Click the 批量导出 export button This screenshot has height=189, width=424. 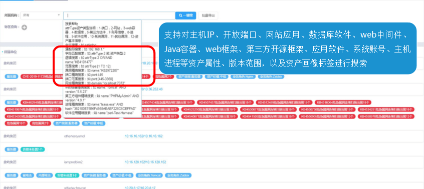click(208, 15)
